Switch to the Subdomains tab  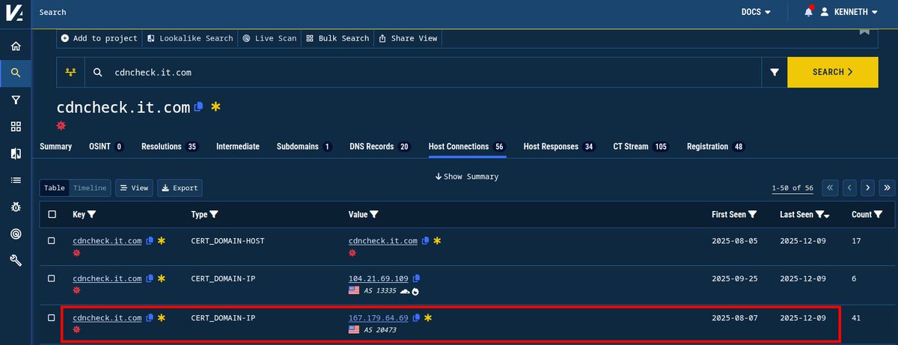click(305, 147)
